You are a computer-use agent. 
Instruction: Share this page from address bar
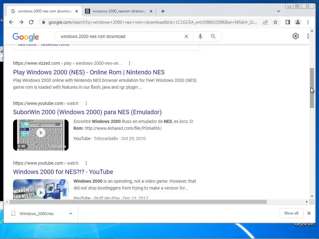point(265,22)
